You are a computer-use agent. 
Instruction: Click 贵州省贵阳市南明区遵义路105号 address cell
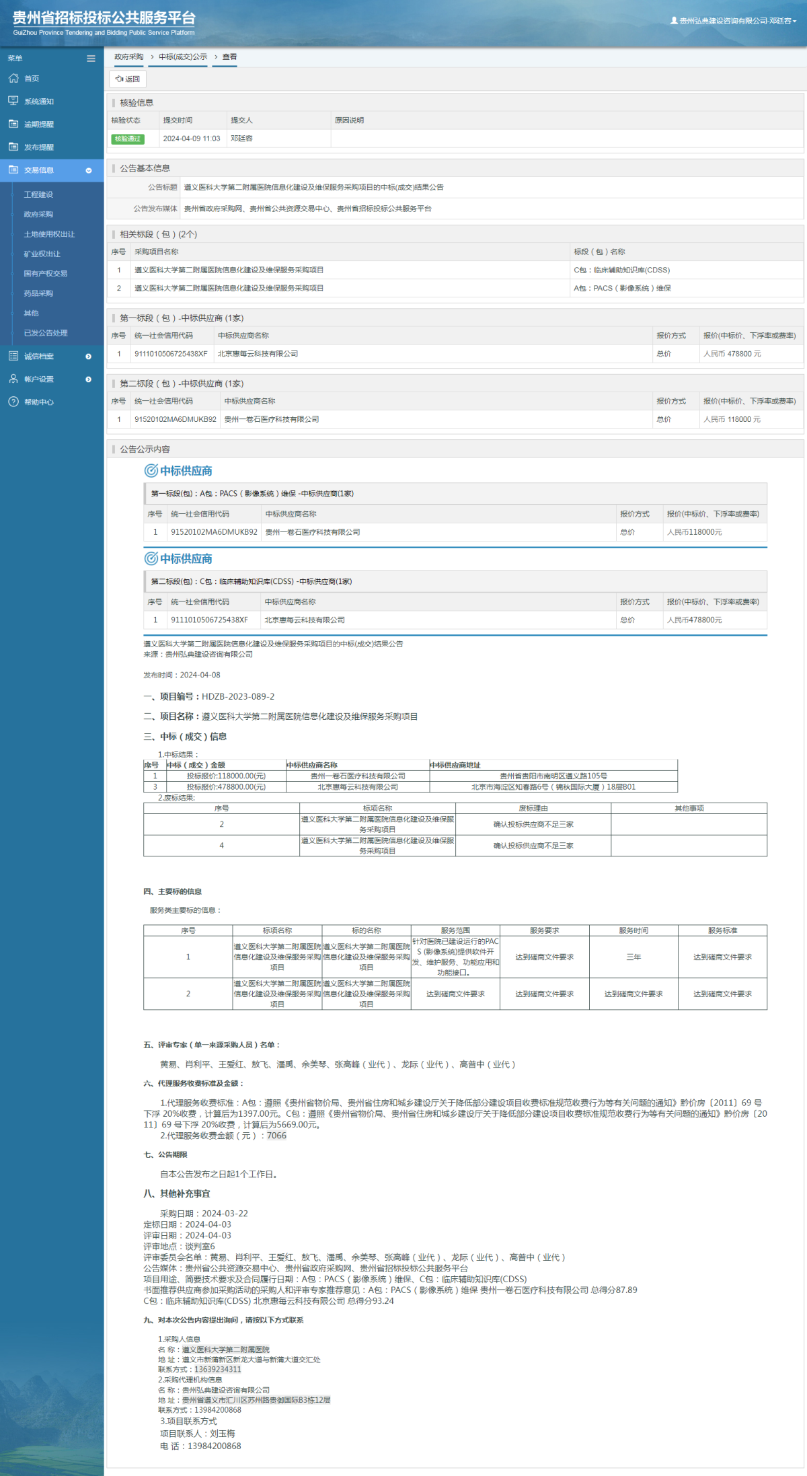(x=553, y=776)
